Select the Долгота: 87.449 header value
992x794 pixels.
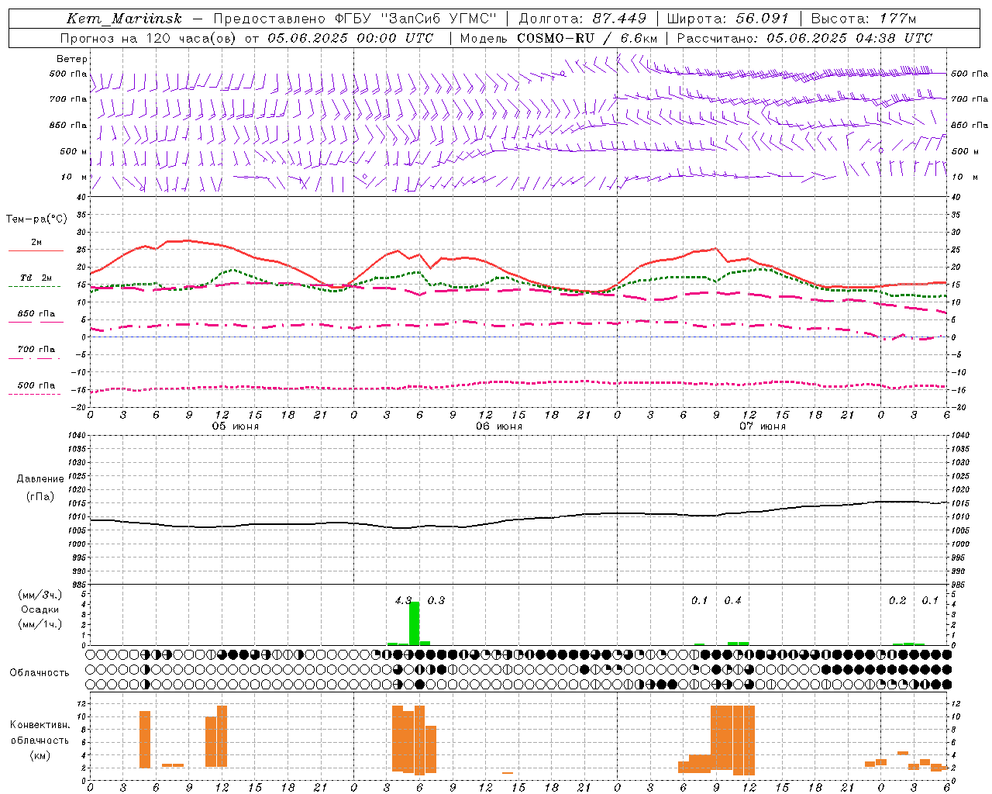coord(582,19)
